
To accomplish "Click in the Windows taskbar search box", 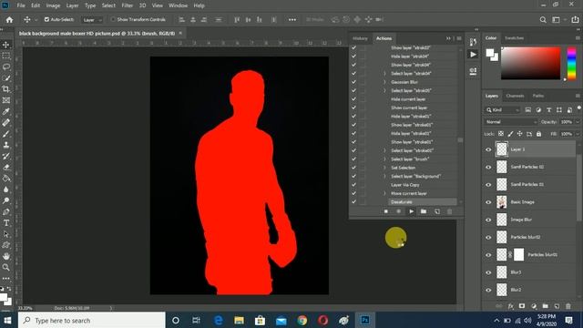I will click(x=91, y=320).
